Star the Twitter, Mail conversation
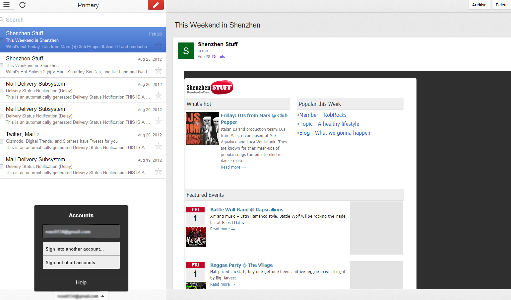511x300 pixels. tap(159, 146)
